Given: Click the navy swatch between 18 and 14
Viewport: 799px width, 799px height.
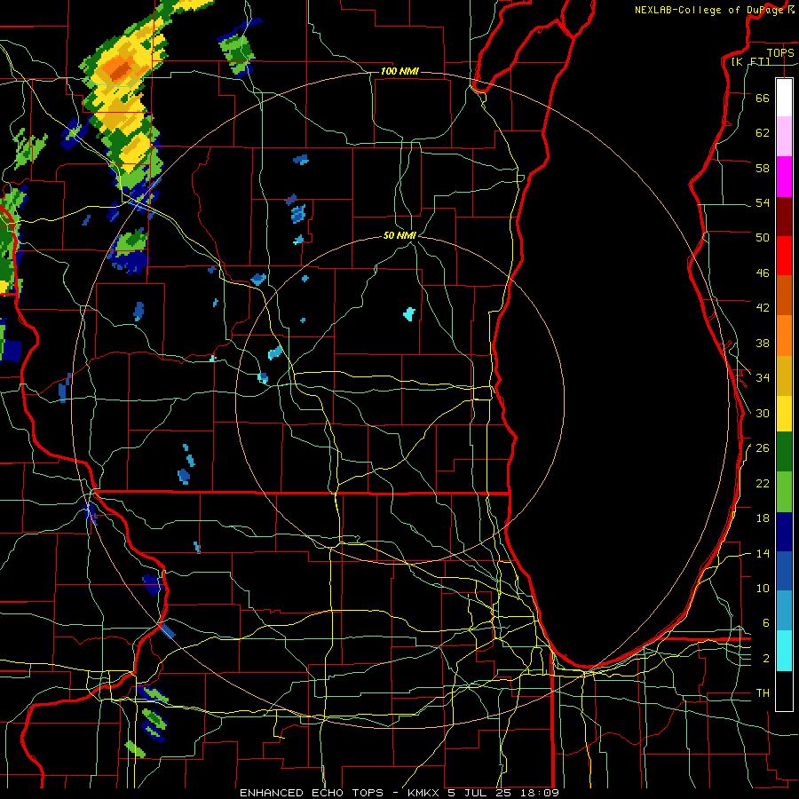Looking at the screenshot, I should [784, 532].
